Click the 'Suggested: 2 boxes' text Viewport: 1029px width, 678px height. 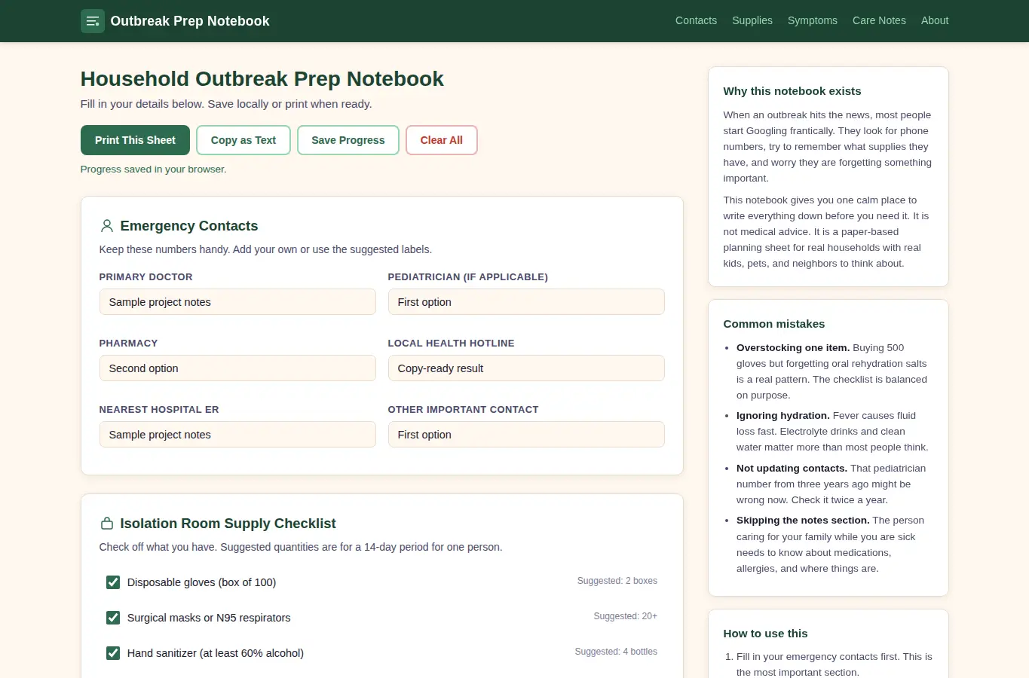coord(617,581)
